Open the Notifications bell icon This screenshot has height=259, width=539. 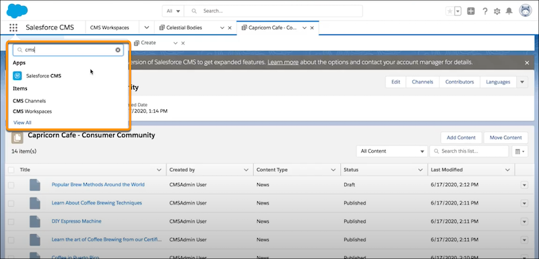point(509,11)
